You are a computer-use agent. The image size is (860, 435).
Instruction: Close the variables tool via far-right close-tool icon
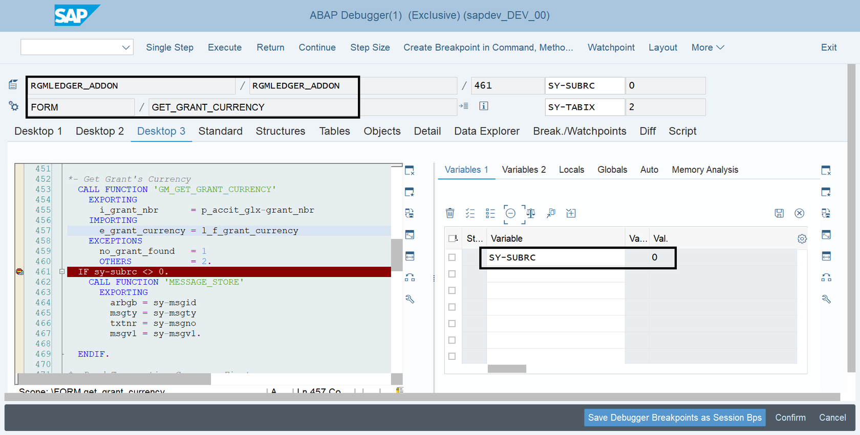(826, 170)
